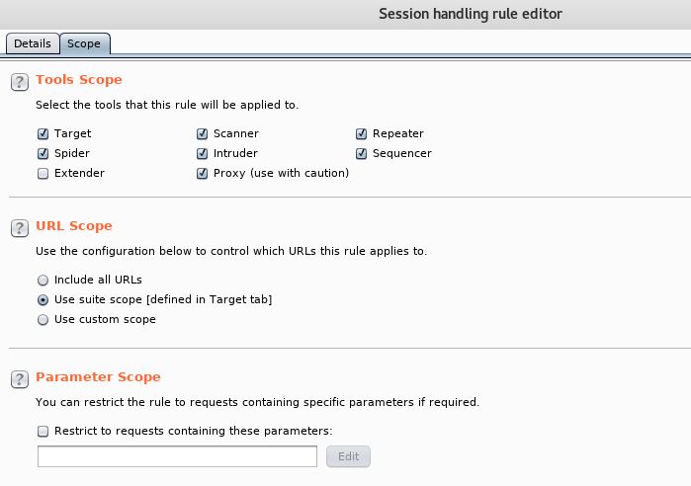Uncheck the Repeater tool checkbox
The height and width of the screenshot is (486, 691).
361,133
